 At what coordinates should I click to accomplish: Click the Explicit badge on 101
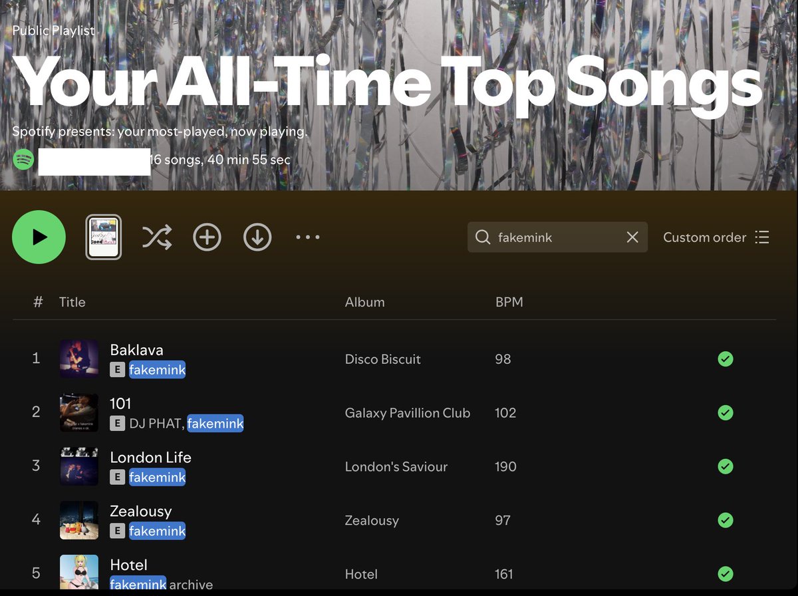(x=118, y=423)
